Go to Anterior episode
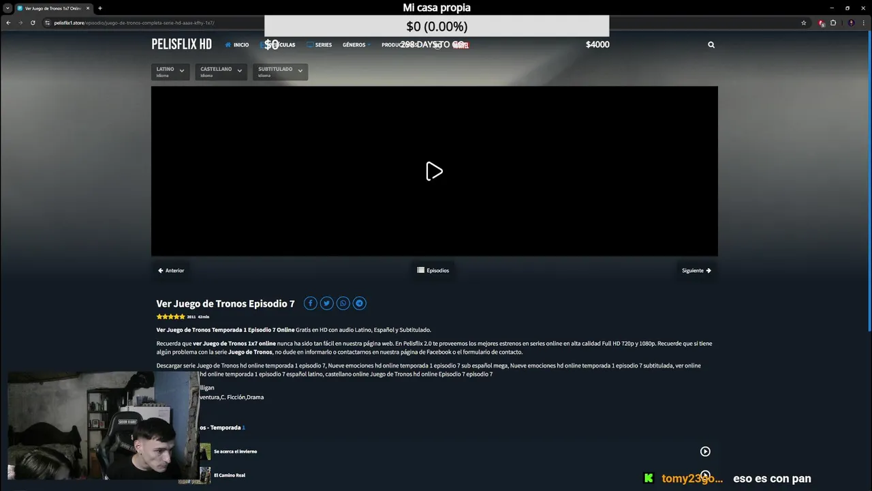 171,271
